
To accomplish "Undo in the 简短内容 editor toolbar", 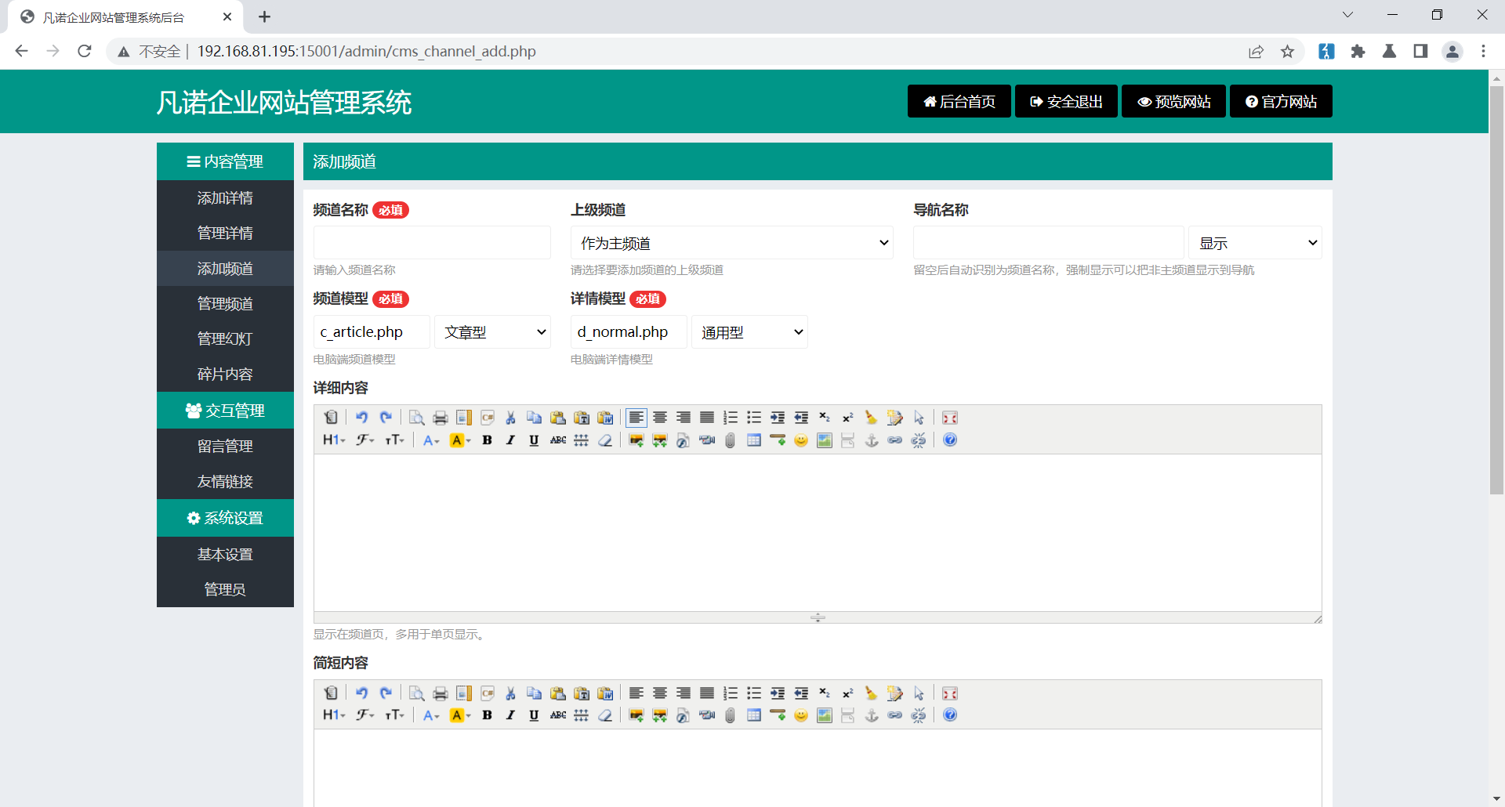I will coord(361,693).
